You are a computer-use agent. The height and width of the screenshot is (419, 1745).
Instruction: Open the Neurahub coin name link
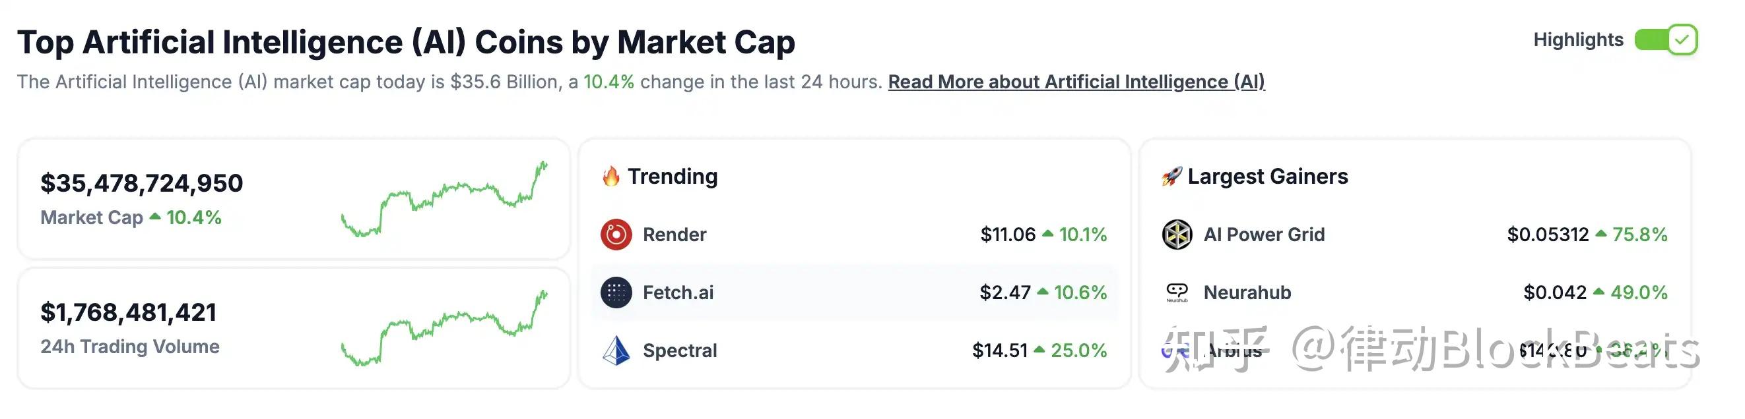point(1247,293)
